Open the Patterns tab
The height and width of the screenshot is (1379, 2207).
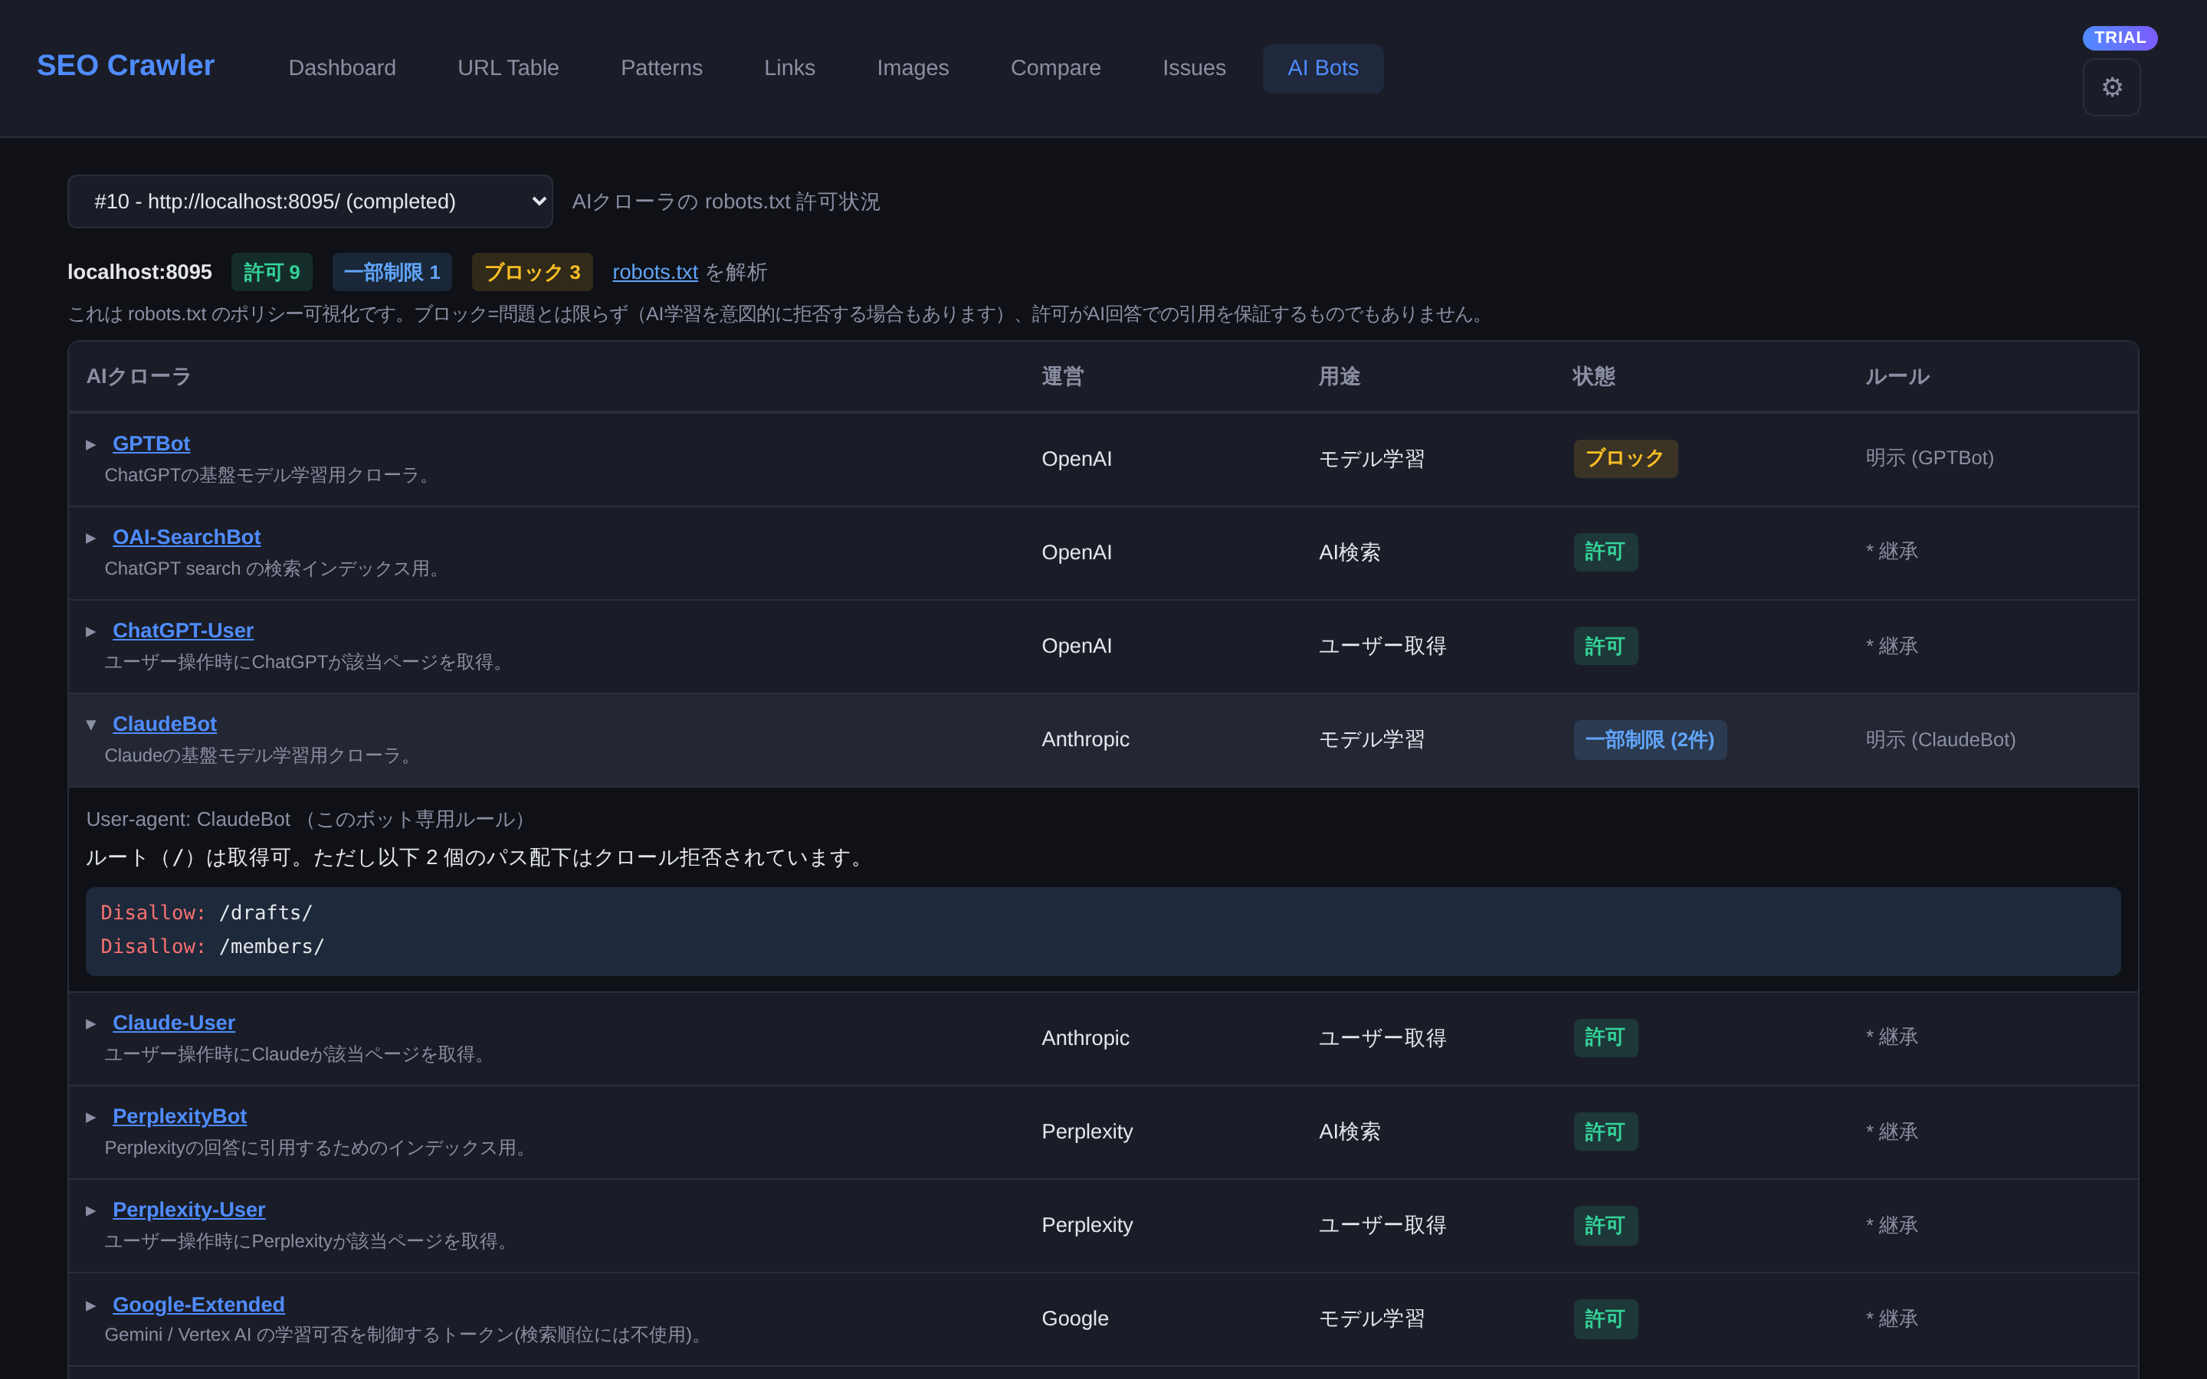pos(661,68)
